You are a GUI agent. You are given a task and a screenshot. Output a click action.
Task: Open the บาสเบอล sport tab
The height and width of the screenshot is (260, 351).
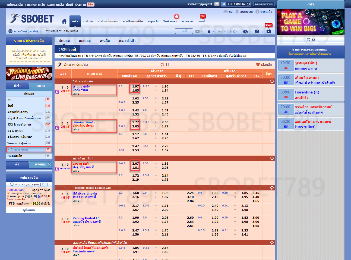85,41
